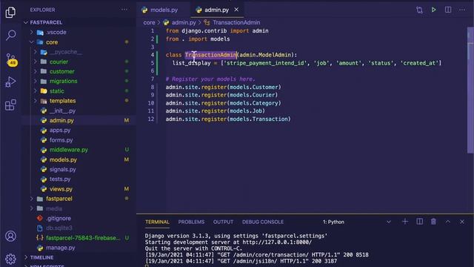Screen dimensions: 474x267
Task: Expand the .vscode folder
Action: [x=56, y=32]
